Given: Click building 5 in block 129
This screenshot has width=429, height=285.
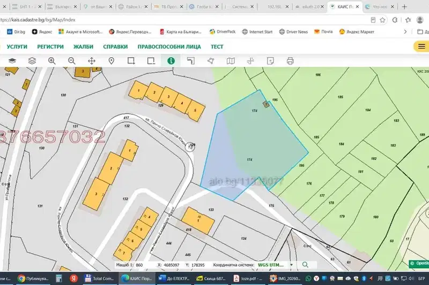Looking at the screenshot, I should (x=195, y=111).
